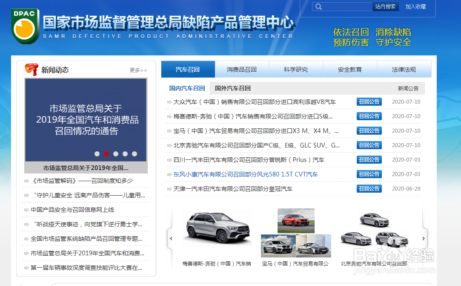Click 2020-06-29 date in 天津一汽丰田 row
Screen dimensions: 461x286
click(x=406, y=188)
